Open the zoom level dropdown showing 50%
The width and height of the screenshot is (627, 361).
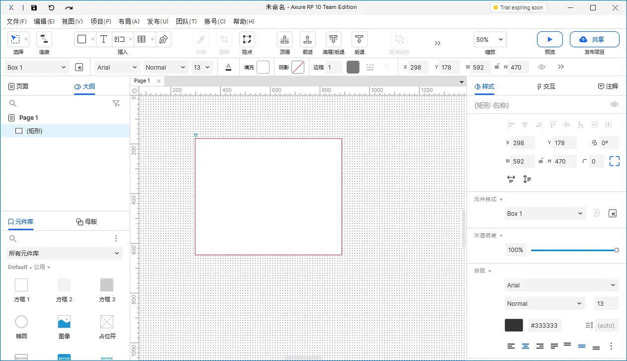(x=489, y=39)
